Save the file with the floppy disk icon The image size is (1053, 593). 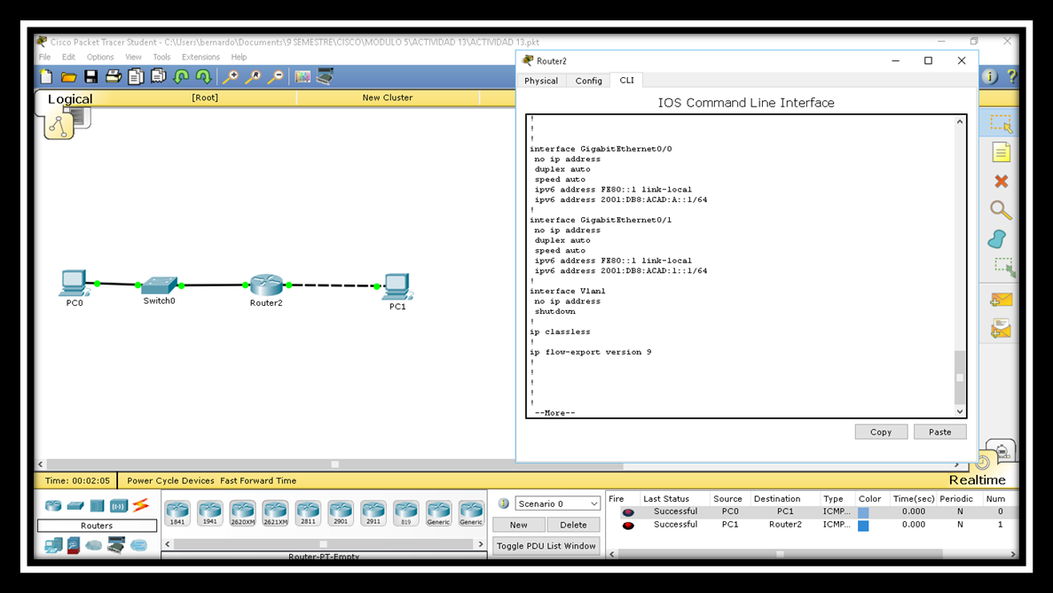90,76
